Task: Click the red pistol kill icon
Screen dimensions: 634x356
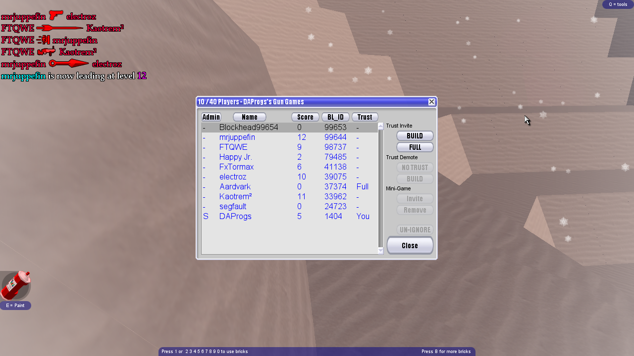Action: 56,16
